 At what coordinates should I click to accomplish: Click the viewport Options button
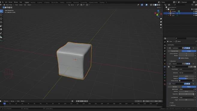click(x=159, y=7)
